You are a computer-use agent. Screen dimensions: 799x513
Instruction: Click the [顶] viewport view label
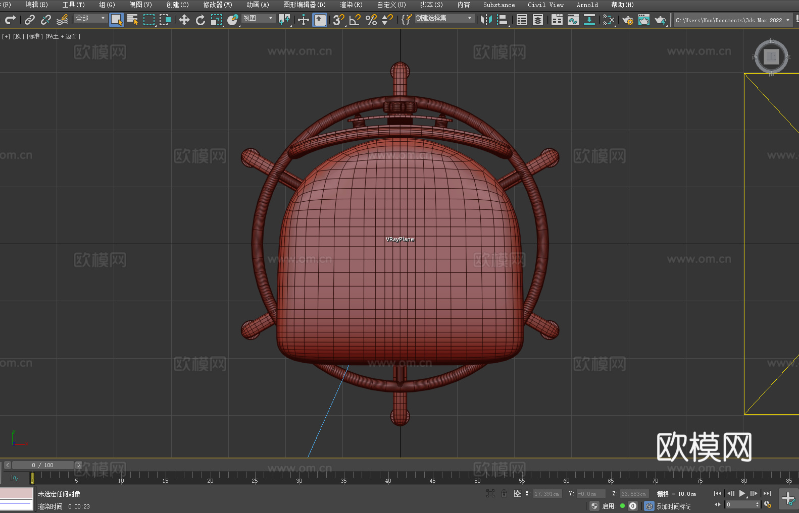click(18, 36)
